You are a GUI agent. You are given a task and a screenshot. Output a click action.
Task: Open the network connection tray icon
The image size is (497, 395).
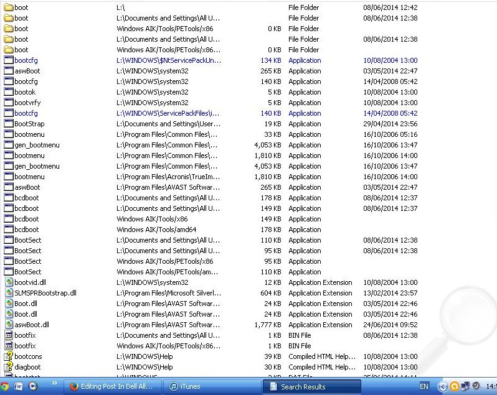pyautogui.click(x=465, y=386)
